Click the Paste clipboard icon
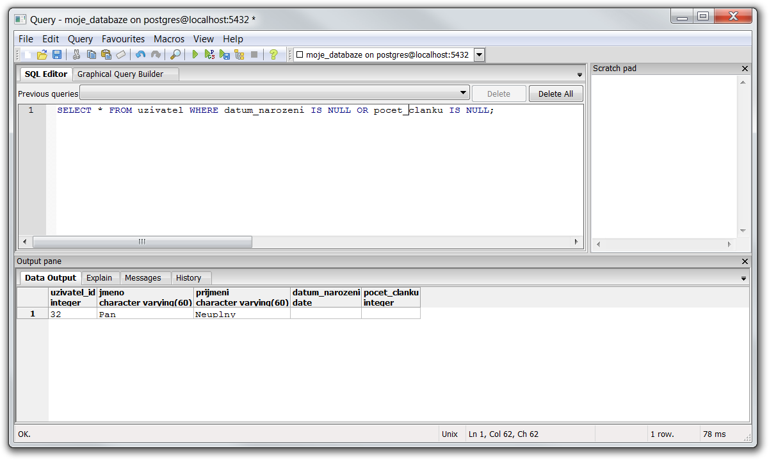The width and height of the screenshot is (769, 460). pyautogui.click(x=106, y=55)
